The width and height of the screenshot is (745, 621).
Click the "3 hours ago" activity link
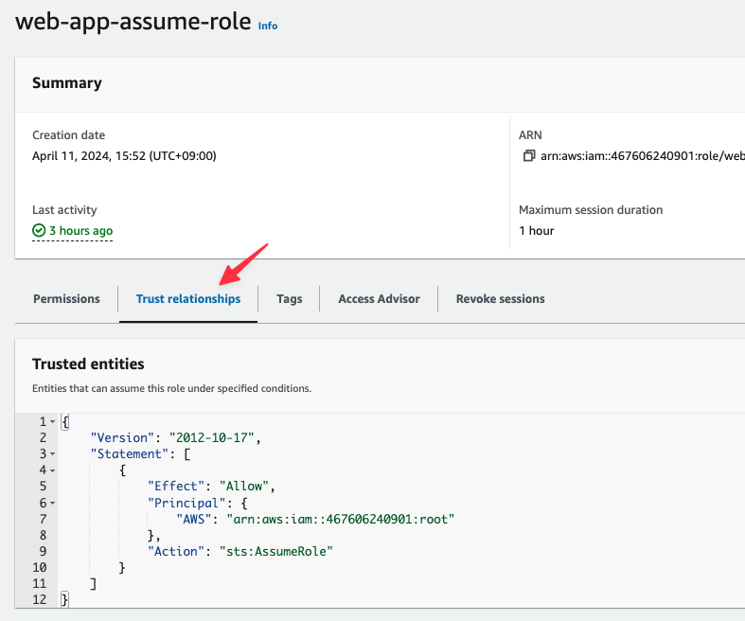click(x=80, y=231)
